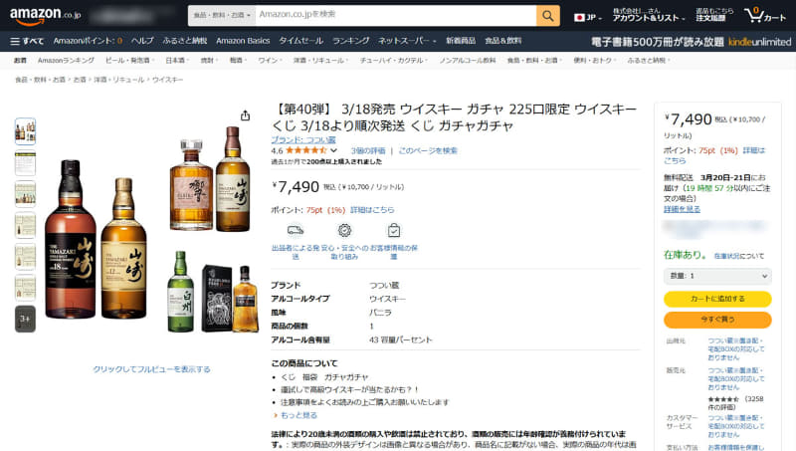The height and width of the screenshot is (451, 796).
Task: Select the 安心・安全への取り組み badge icon
Action: coord(344,231)
